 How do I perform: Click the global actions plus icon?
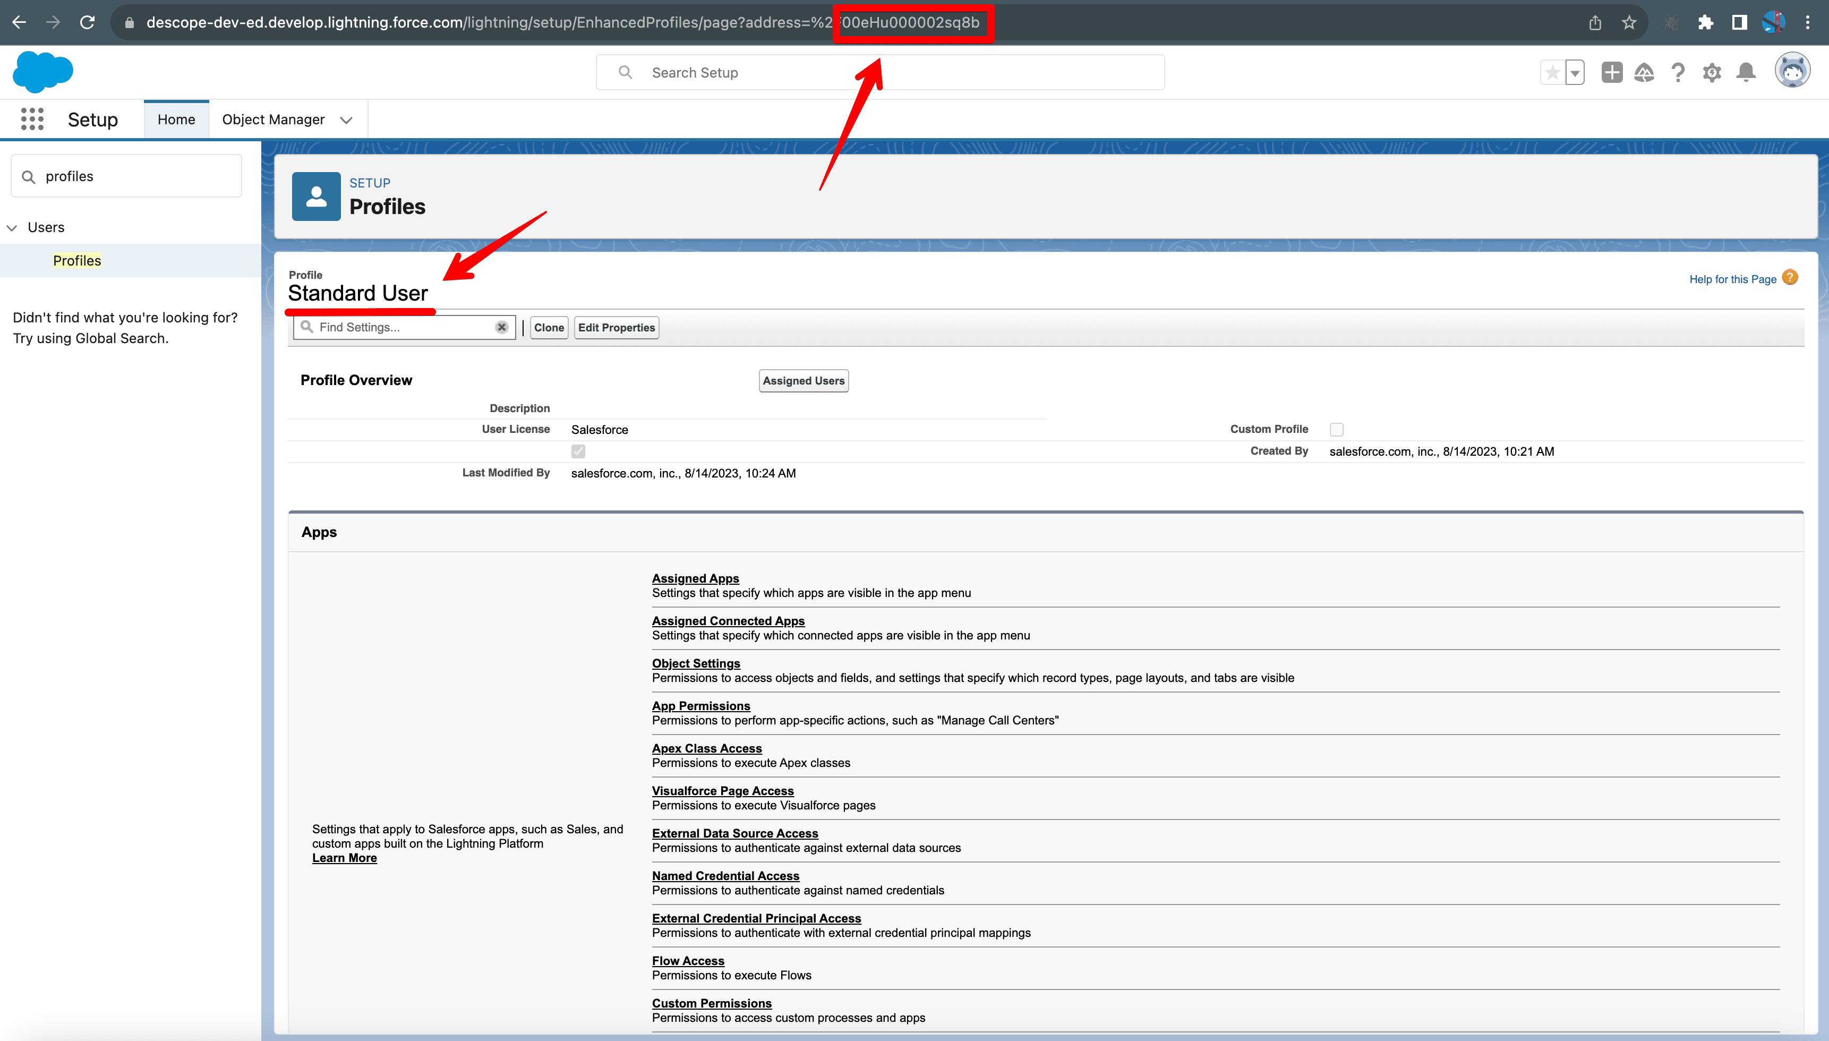pos(1611,72)
